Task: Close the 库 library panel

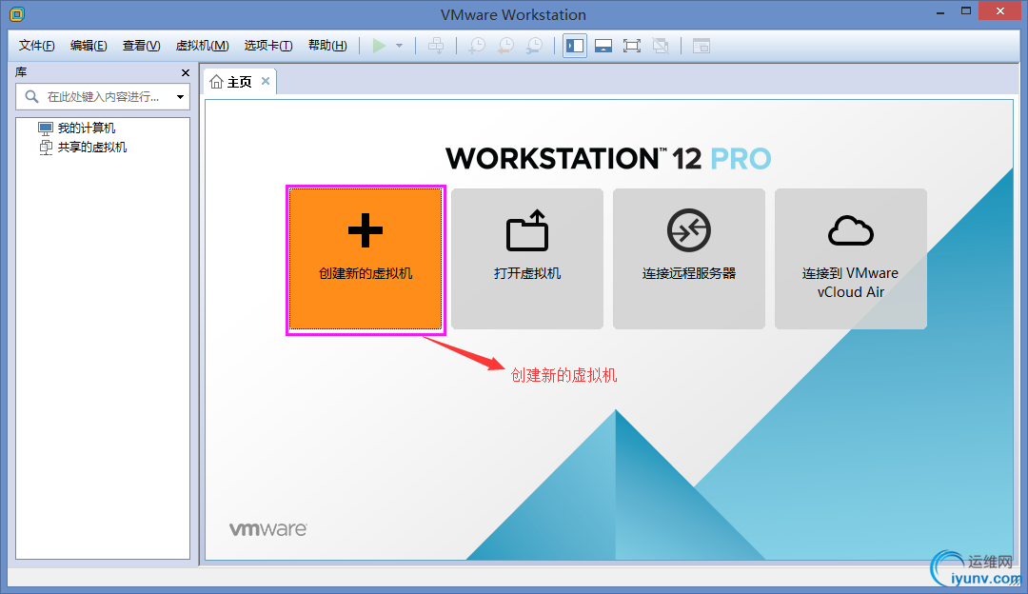Action: (x=186, y=72)
